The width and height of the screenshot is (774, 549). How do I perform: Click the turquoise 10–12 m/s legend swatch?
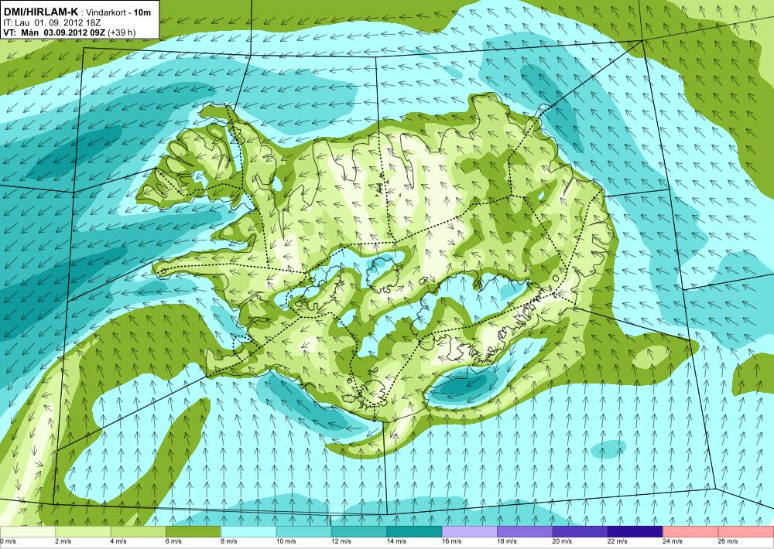tap(303, 532)
